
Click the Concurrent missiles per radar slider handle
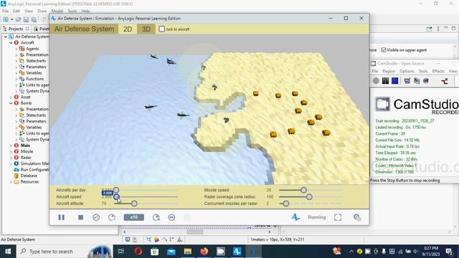click(x=286, y=204)
